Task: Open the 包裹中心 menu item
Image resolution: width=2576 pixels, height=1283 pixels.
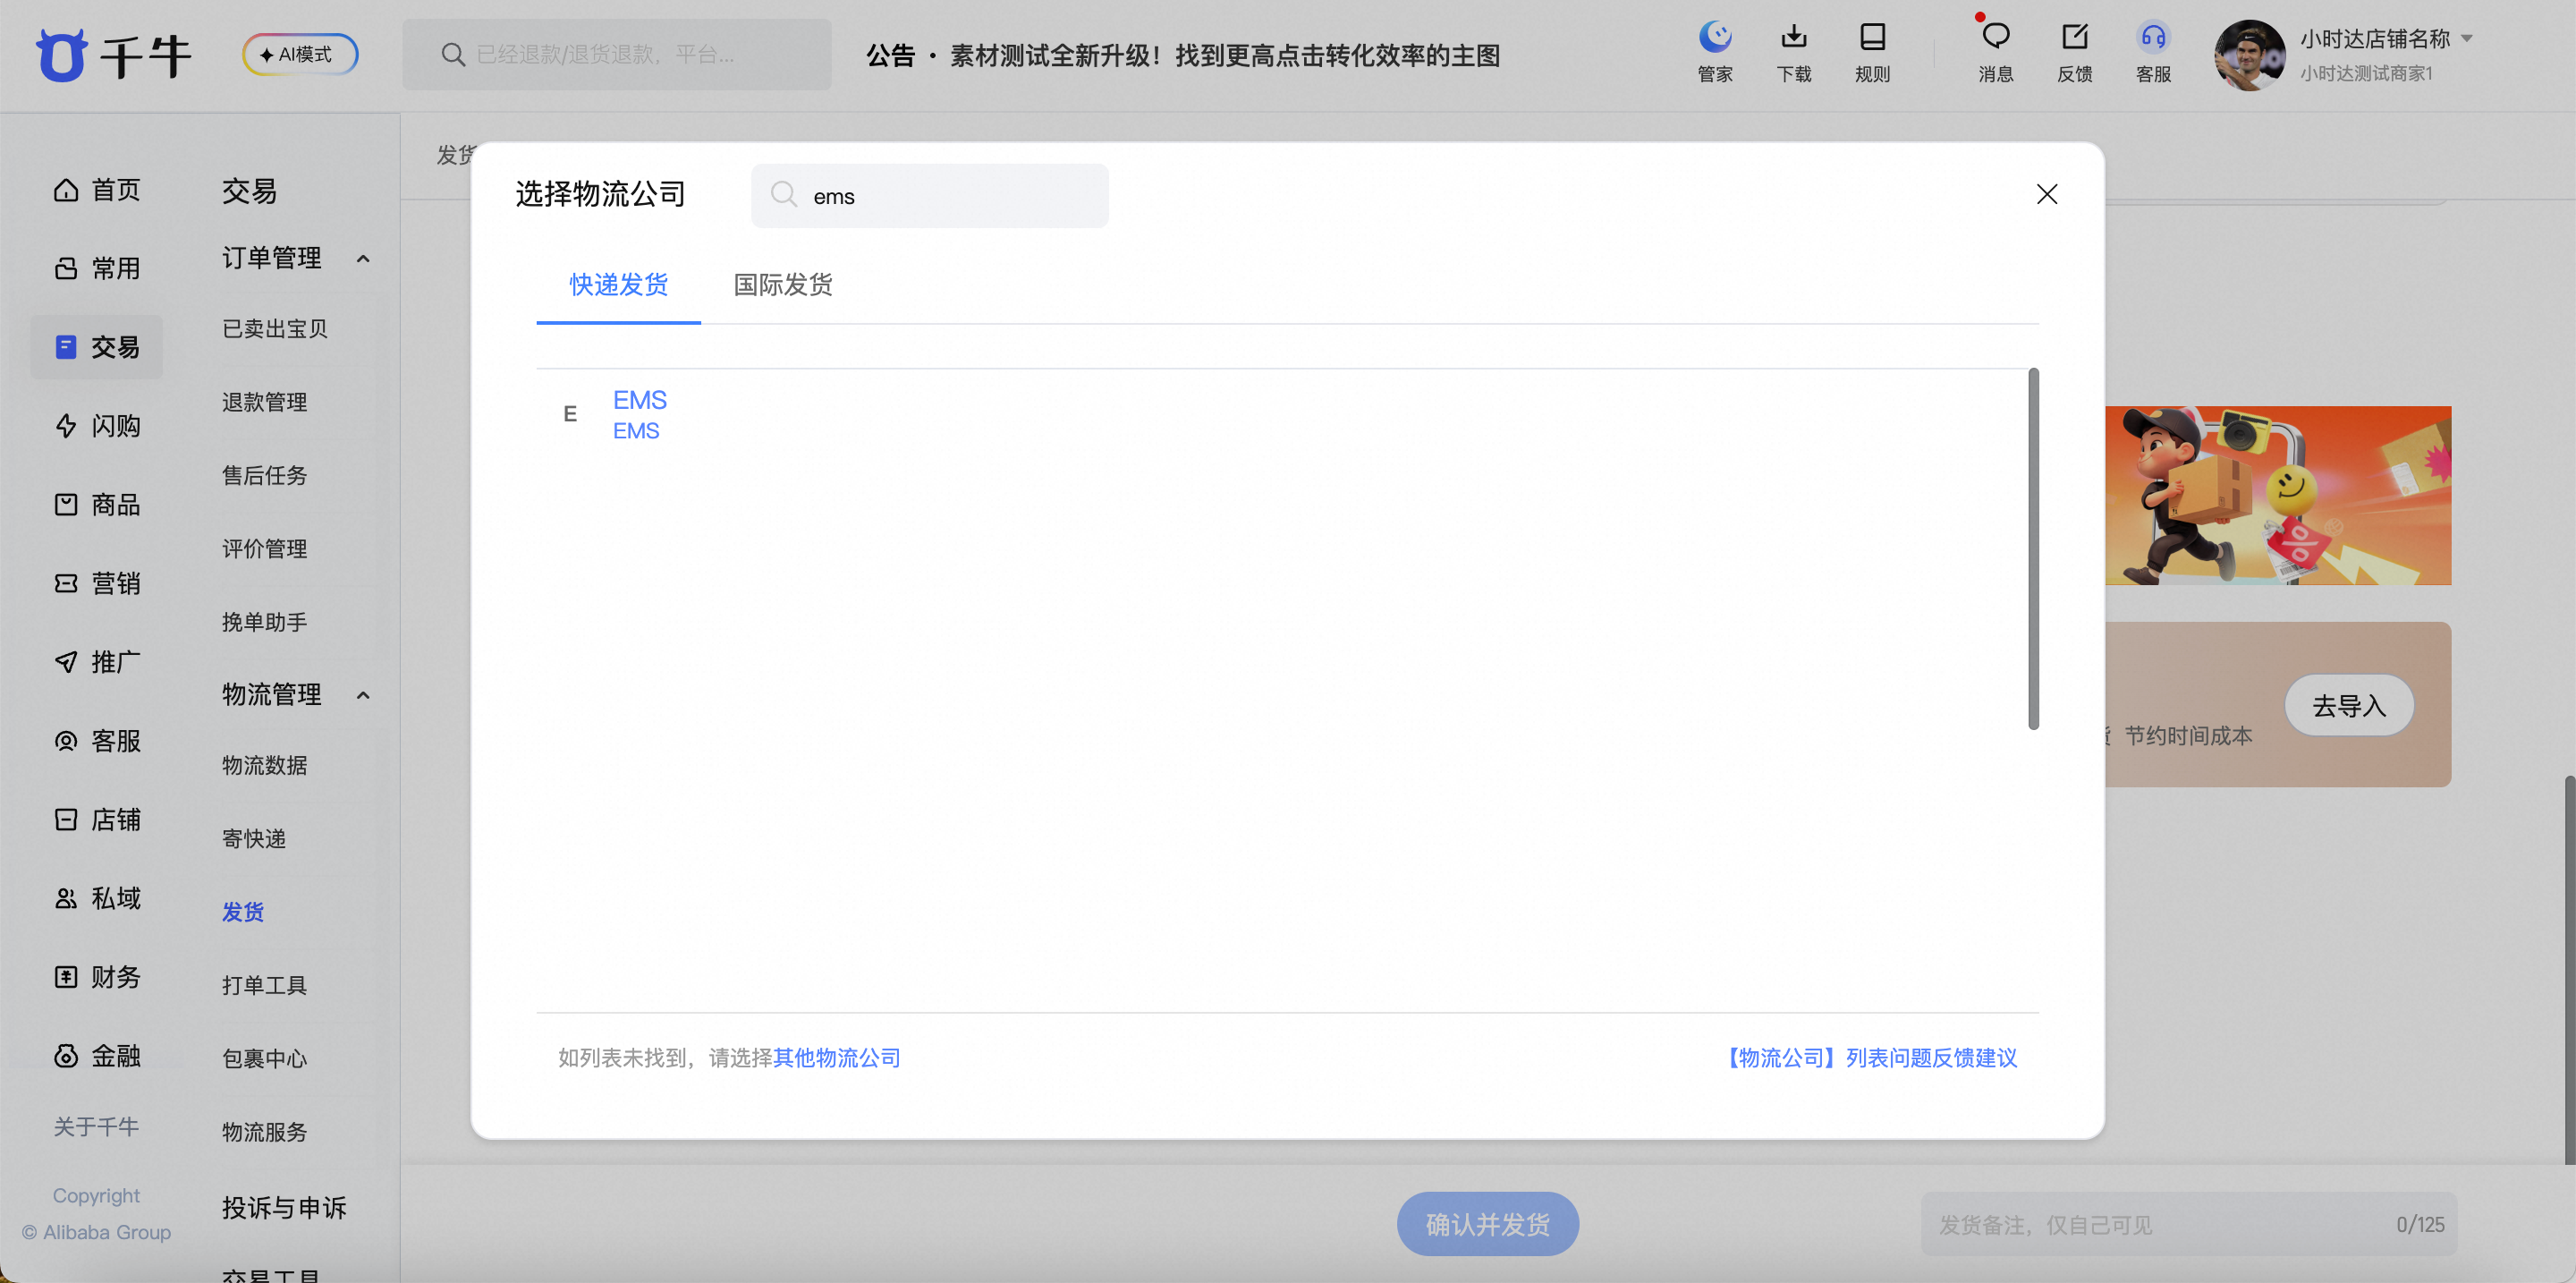Action: [x=265, y=1058]
